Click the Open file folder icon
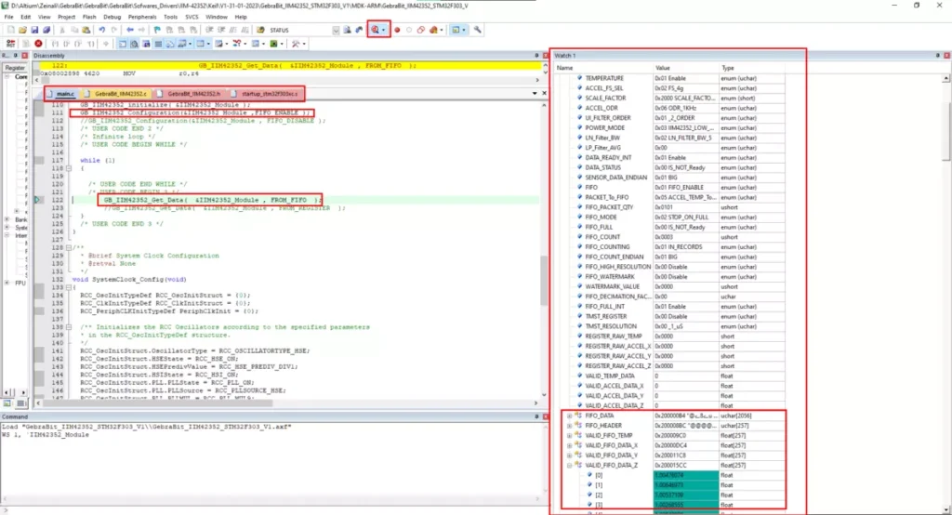Viewport: 952px width, 515px height. pyautogui.click(x=22, y=30)
